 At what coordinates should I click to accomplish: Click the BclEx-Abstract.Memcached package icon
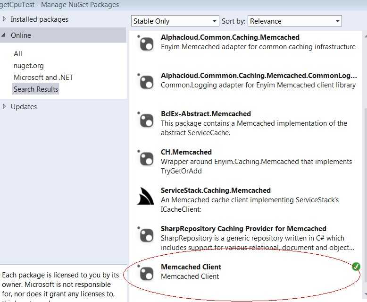pos(146,120)
